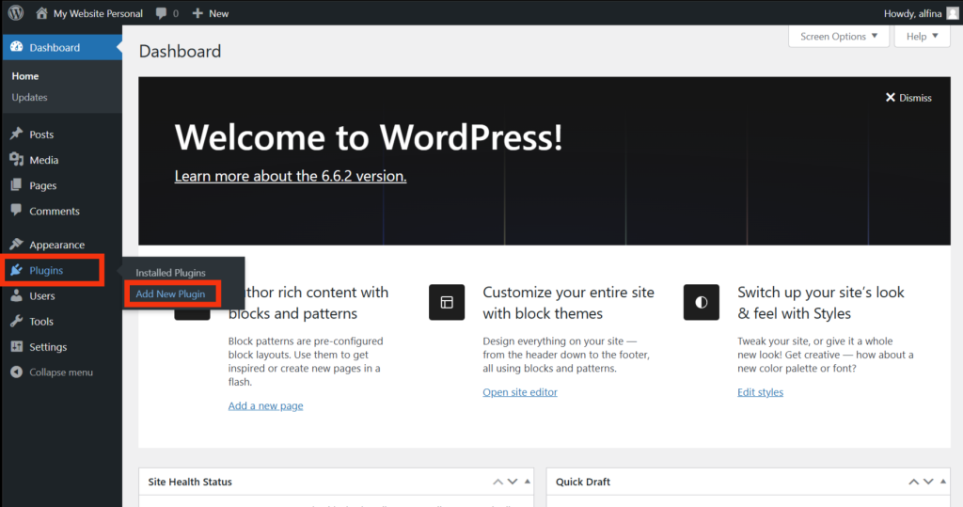Click the Styles half-circle contrast icon
Viewport: 963px width, 507px height.
701,302
